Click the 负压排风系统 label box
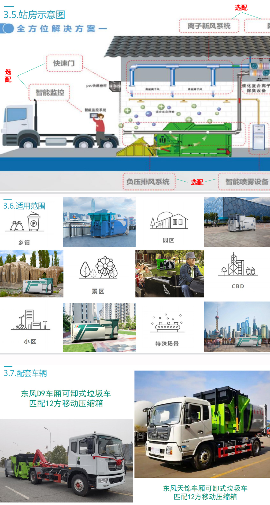Viewport: 270px width, 505px height. point(149,182)
